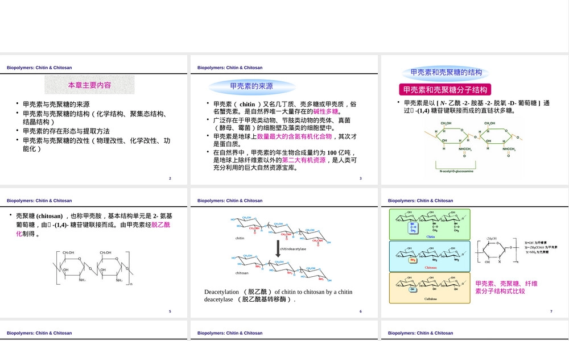569x341 pixels.
Task: Click the green Chitin structure panel
Action: click(x=430, y=224)
